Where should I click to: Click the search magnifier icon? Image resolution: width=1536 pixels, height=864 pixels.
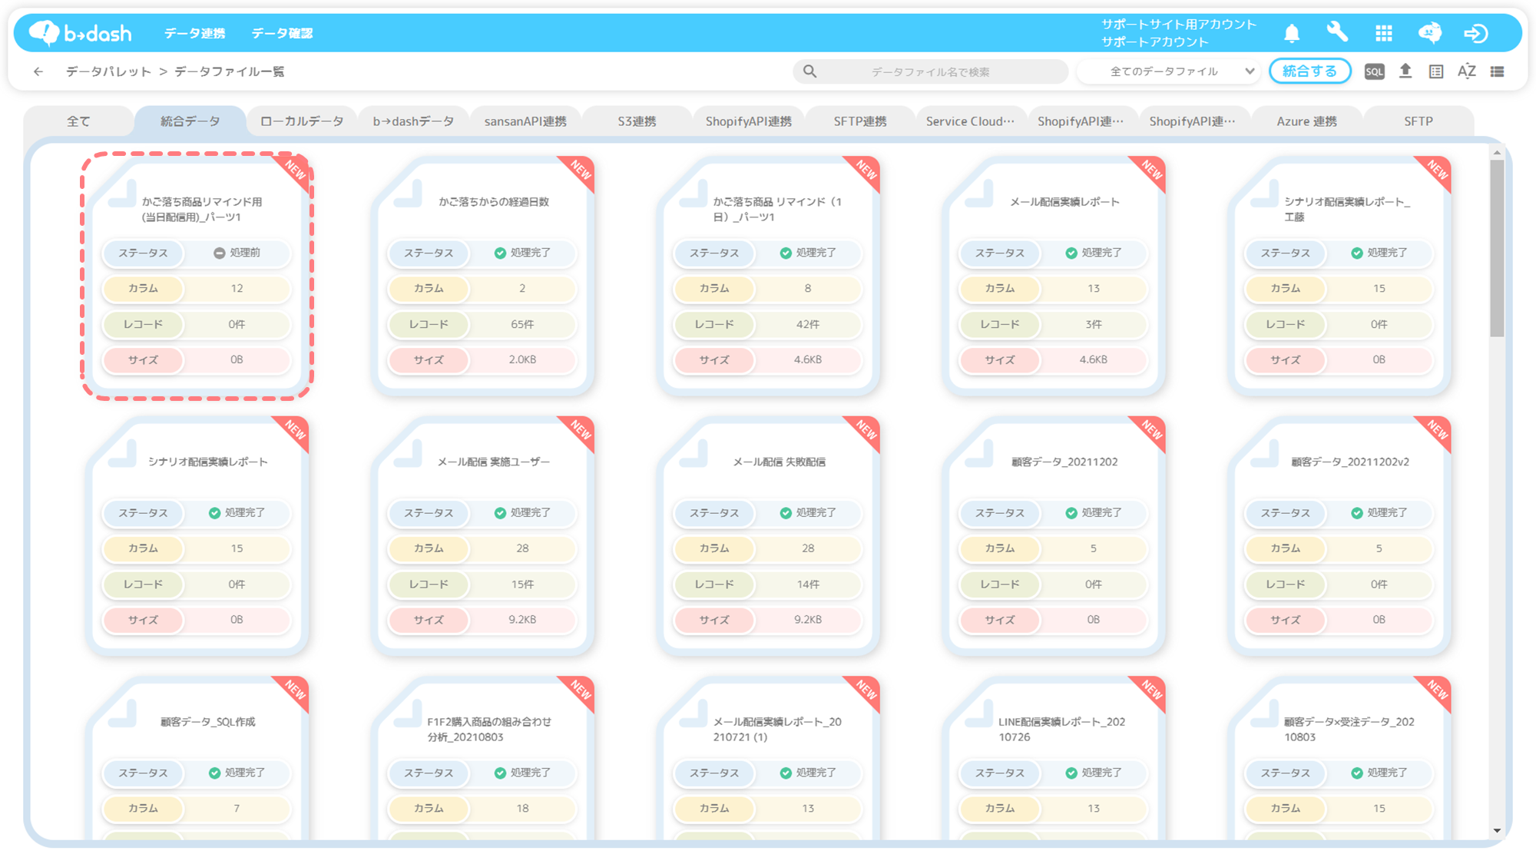[810, 71]
